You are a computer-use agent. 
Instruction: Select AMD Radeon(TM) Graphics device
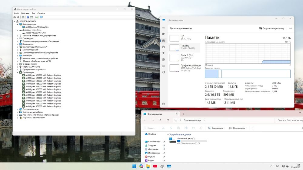pos(37,27)
